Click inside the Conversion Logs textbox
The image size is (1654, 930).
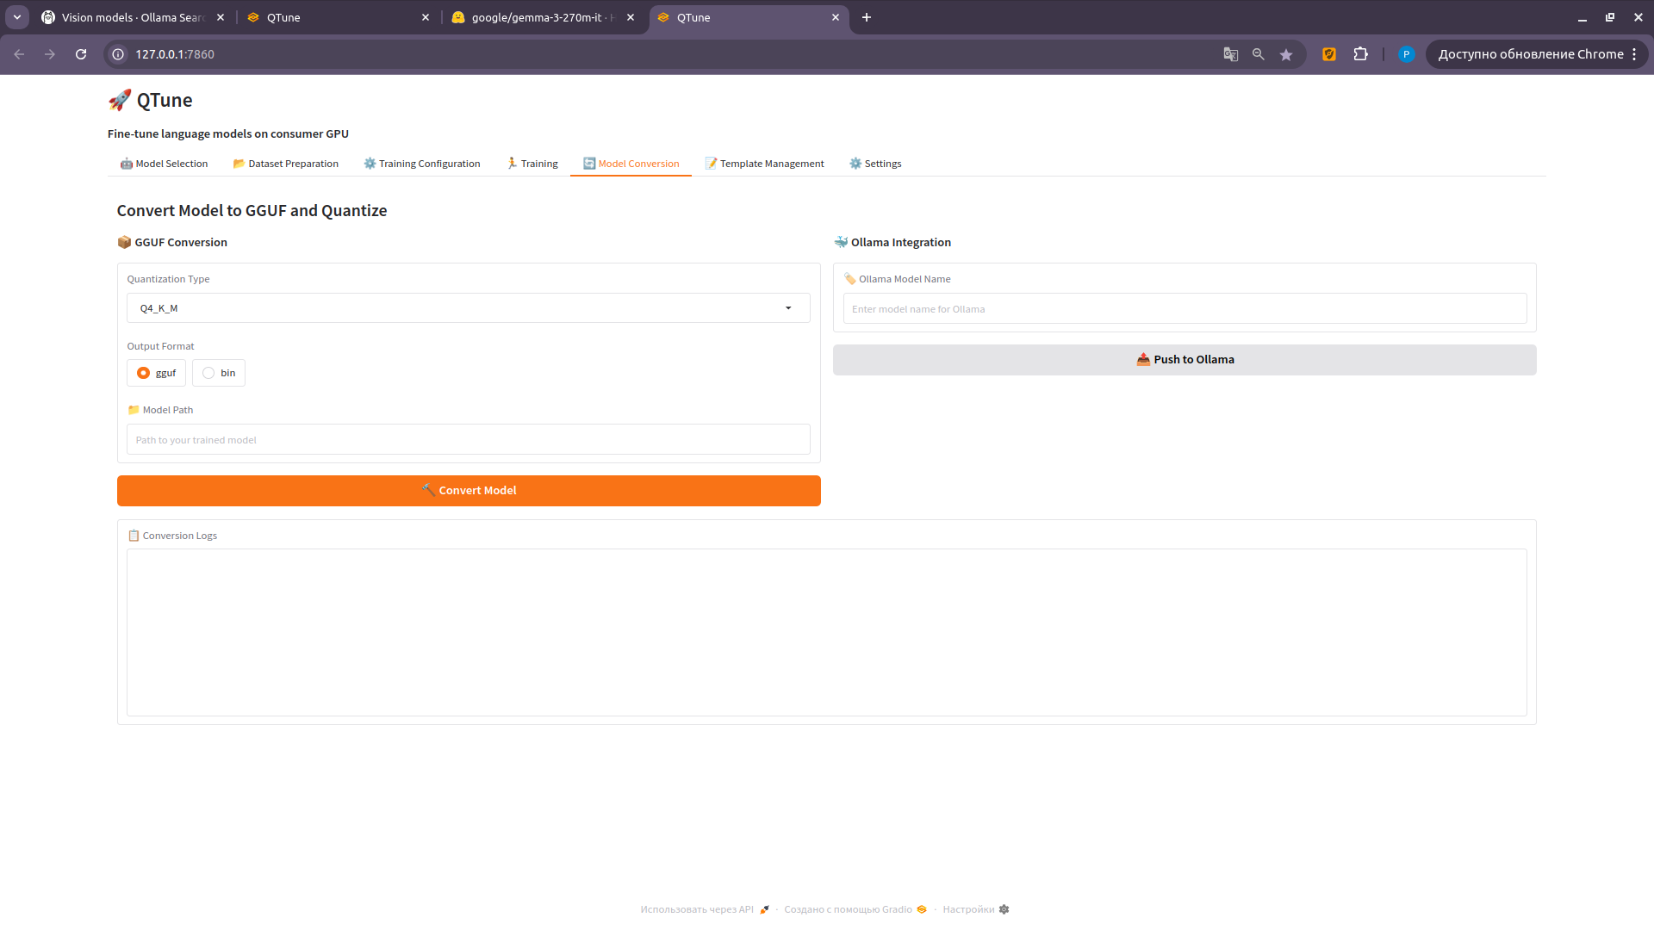click(x=827, y=632)
